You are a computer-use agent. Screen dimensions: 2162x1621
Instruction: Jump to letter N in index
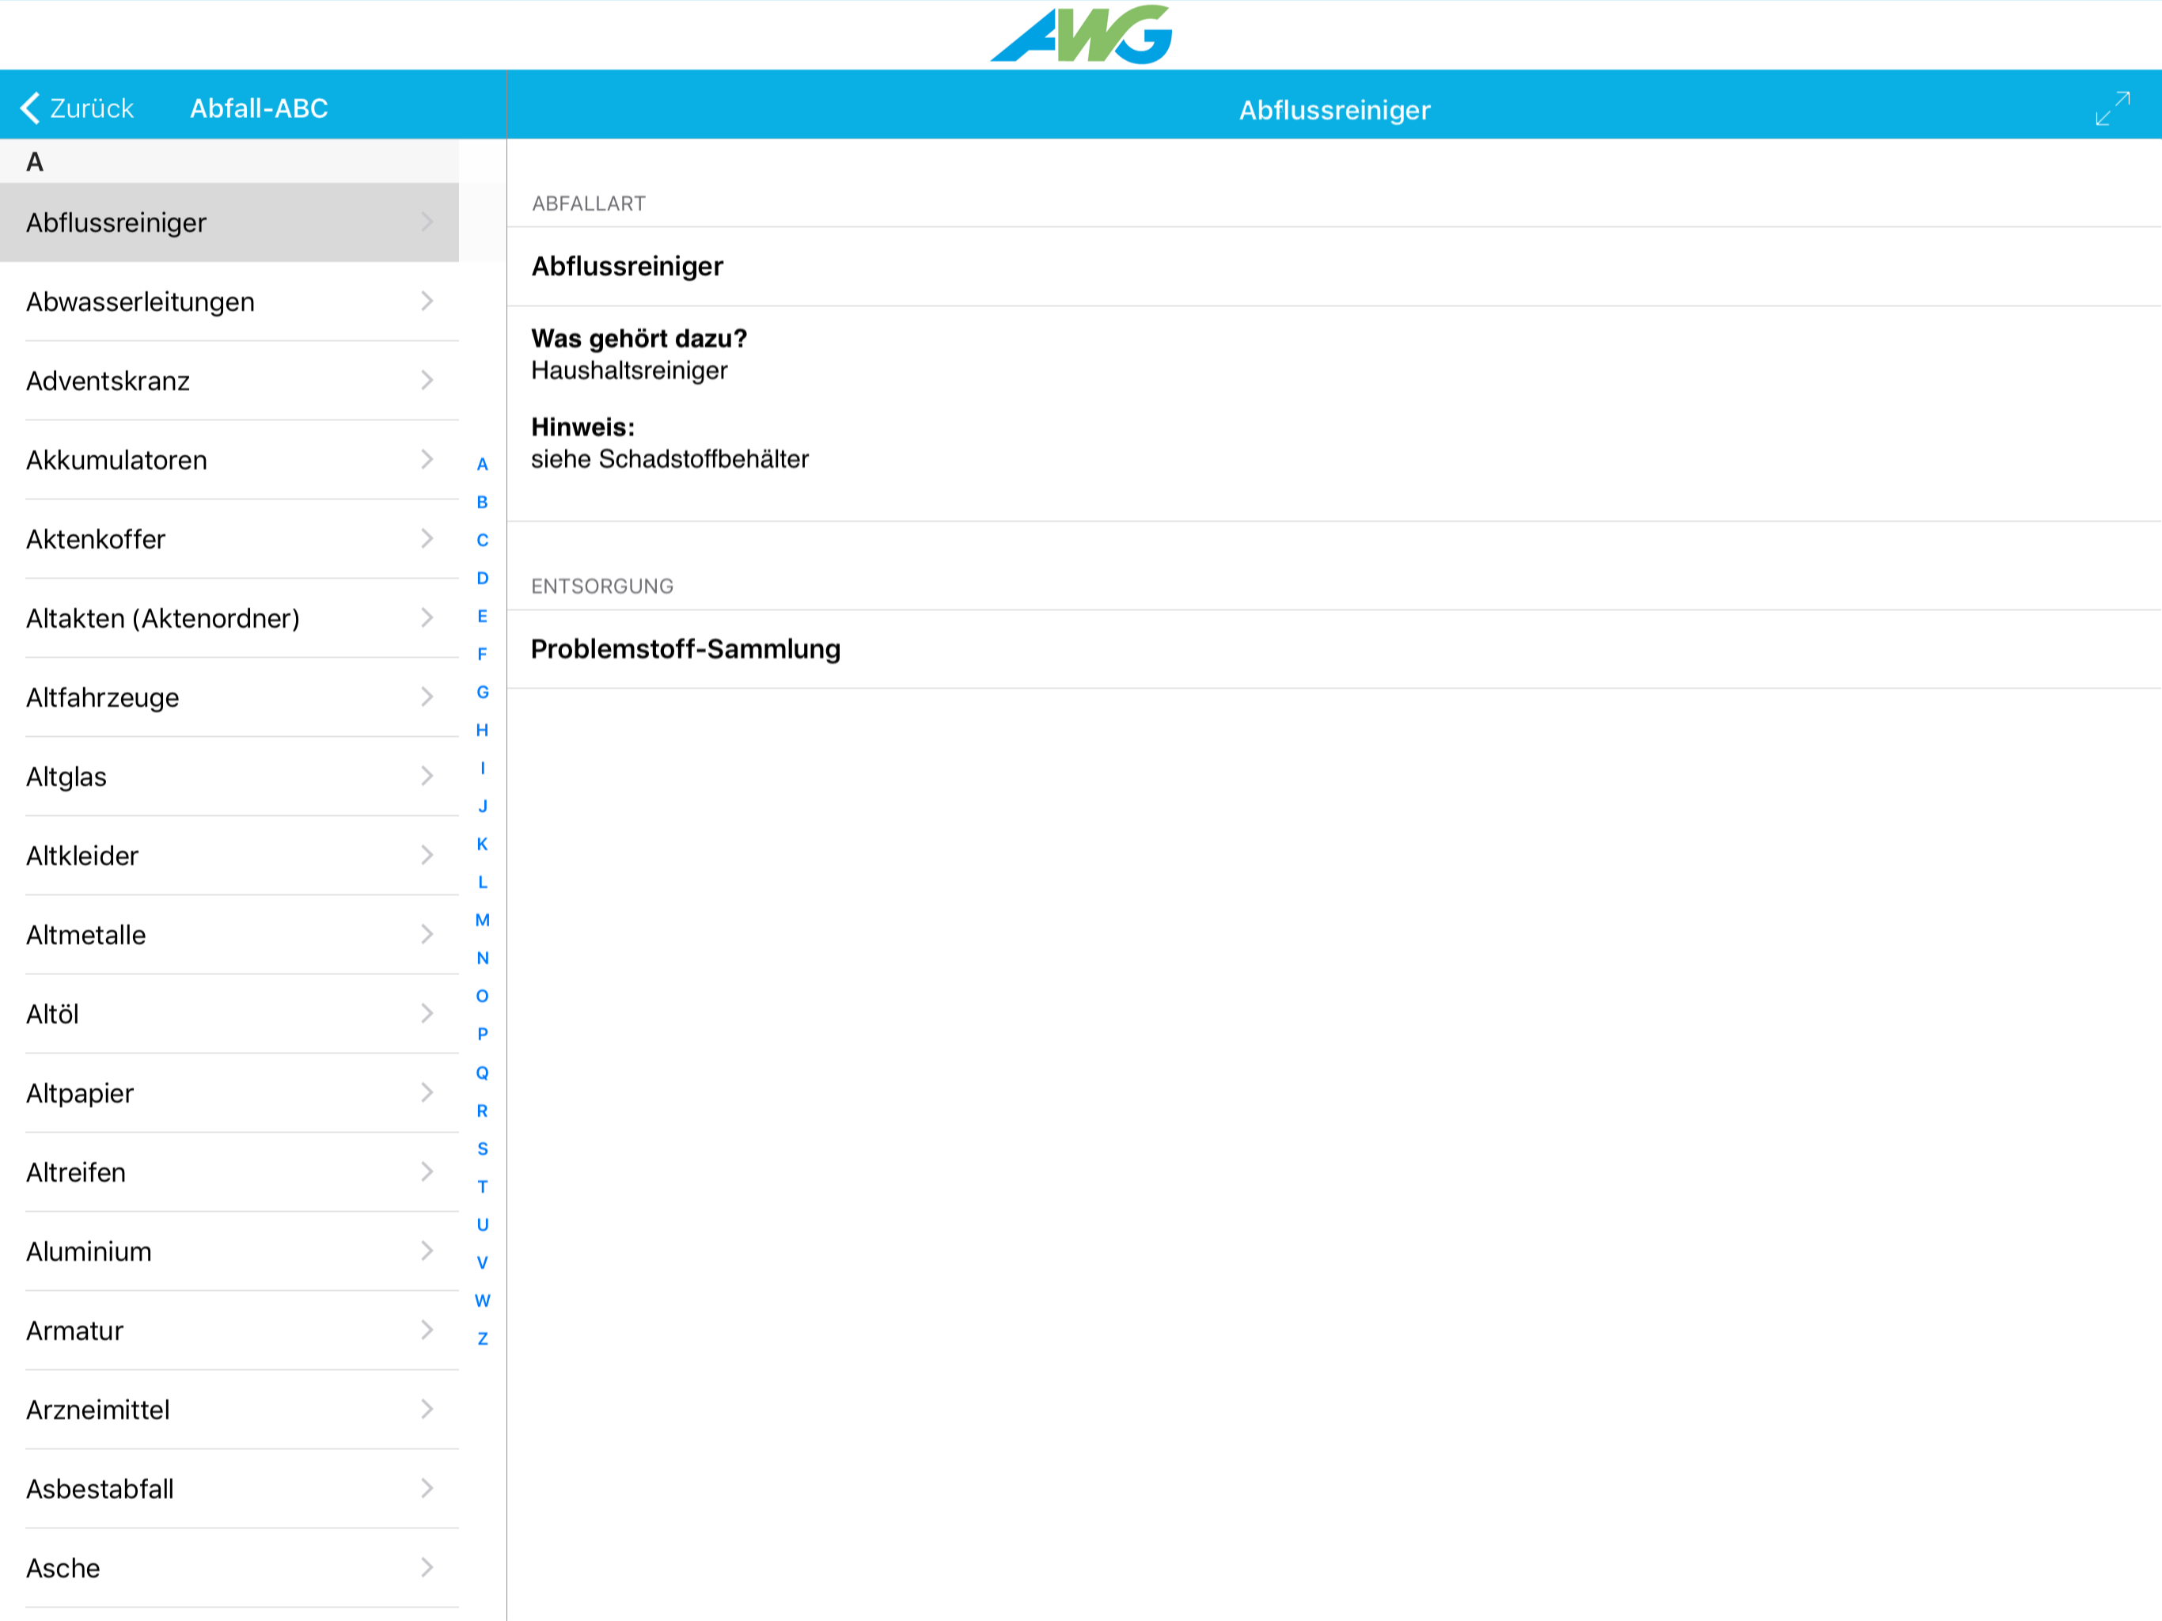point(482,959)
